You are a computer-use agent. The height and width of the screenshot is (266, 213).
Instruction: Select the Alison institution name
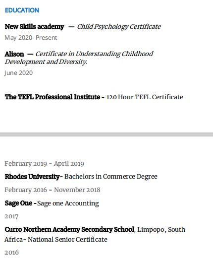pyautogui.click(x=14, y=54)
